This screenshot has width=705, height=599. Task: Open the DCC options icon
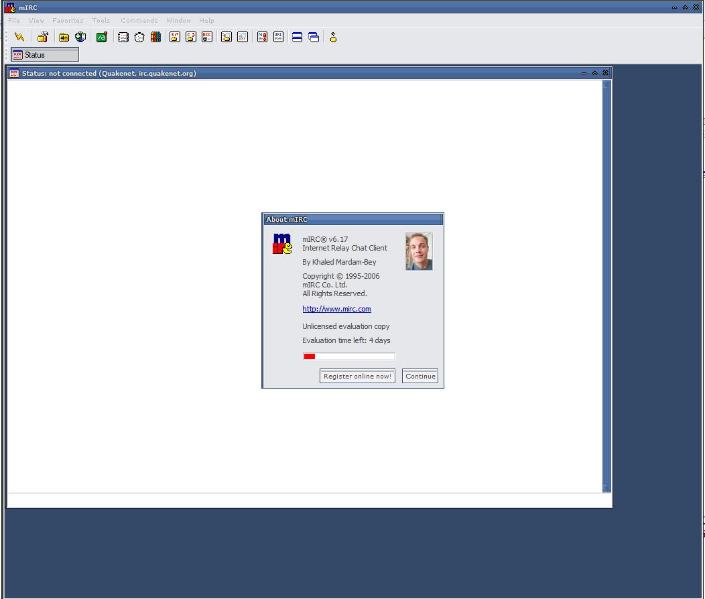coord(207,38)
